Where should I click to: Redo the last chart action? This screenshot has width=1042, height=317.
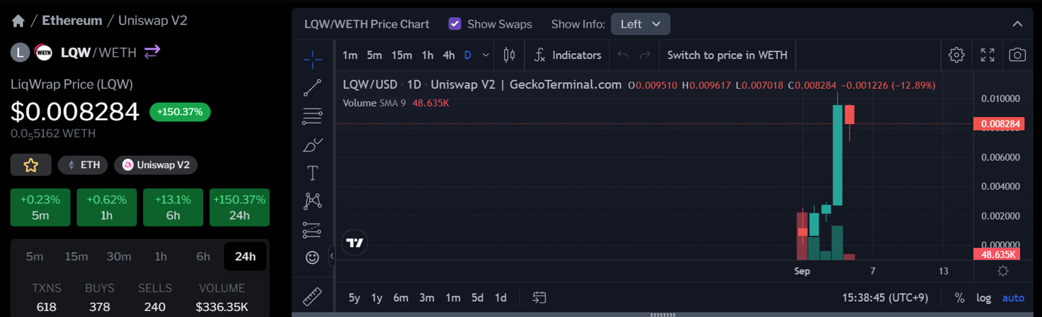click(645, 55)
